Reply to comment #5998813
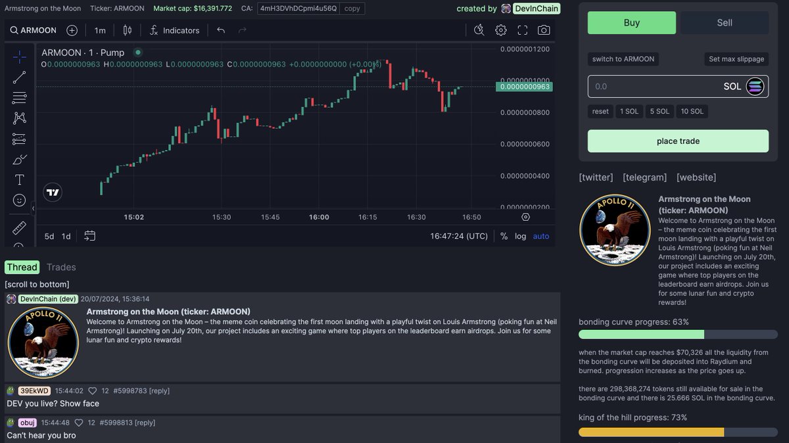 pos(145,423)
